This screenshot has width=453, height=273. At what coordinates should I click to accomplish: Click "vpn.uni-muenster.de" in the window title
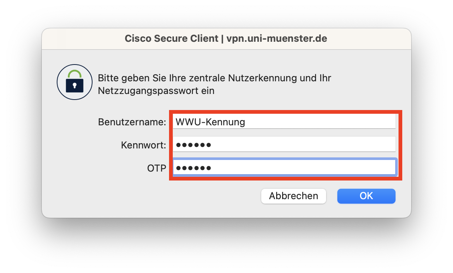point(277,38)
